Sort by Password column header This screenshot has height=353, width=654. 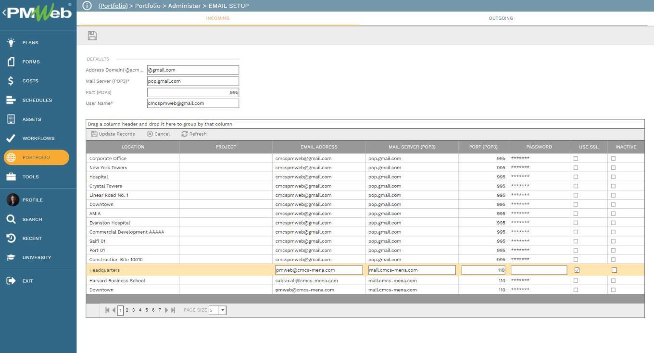pyautogui.click(x=539, y=147)
